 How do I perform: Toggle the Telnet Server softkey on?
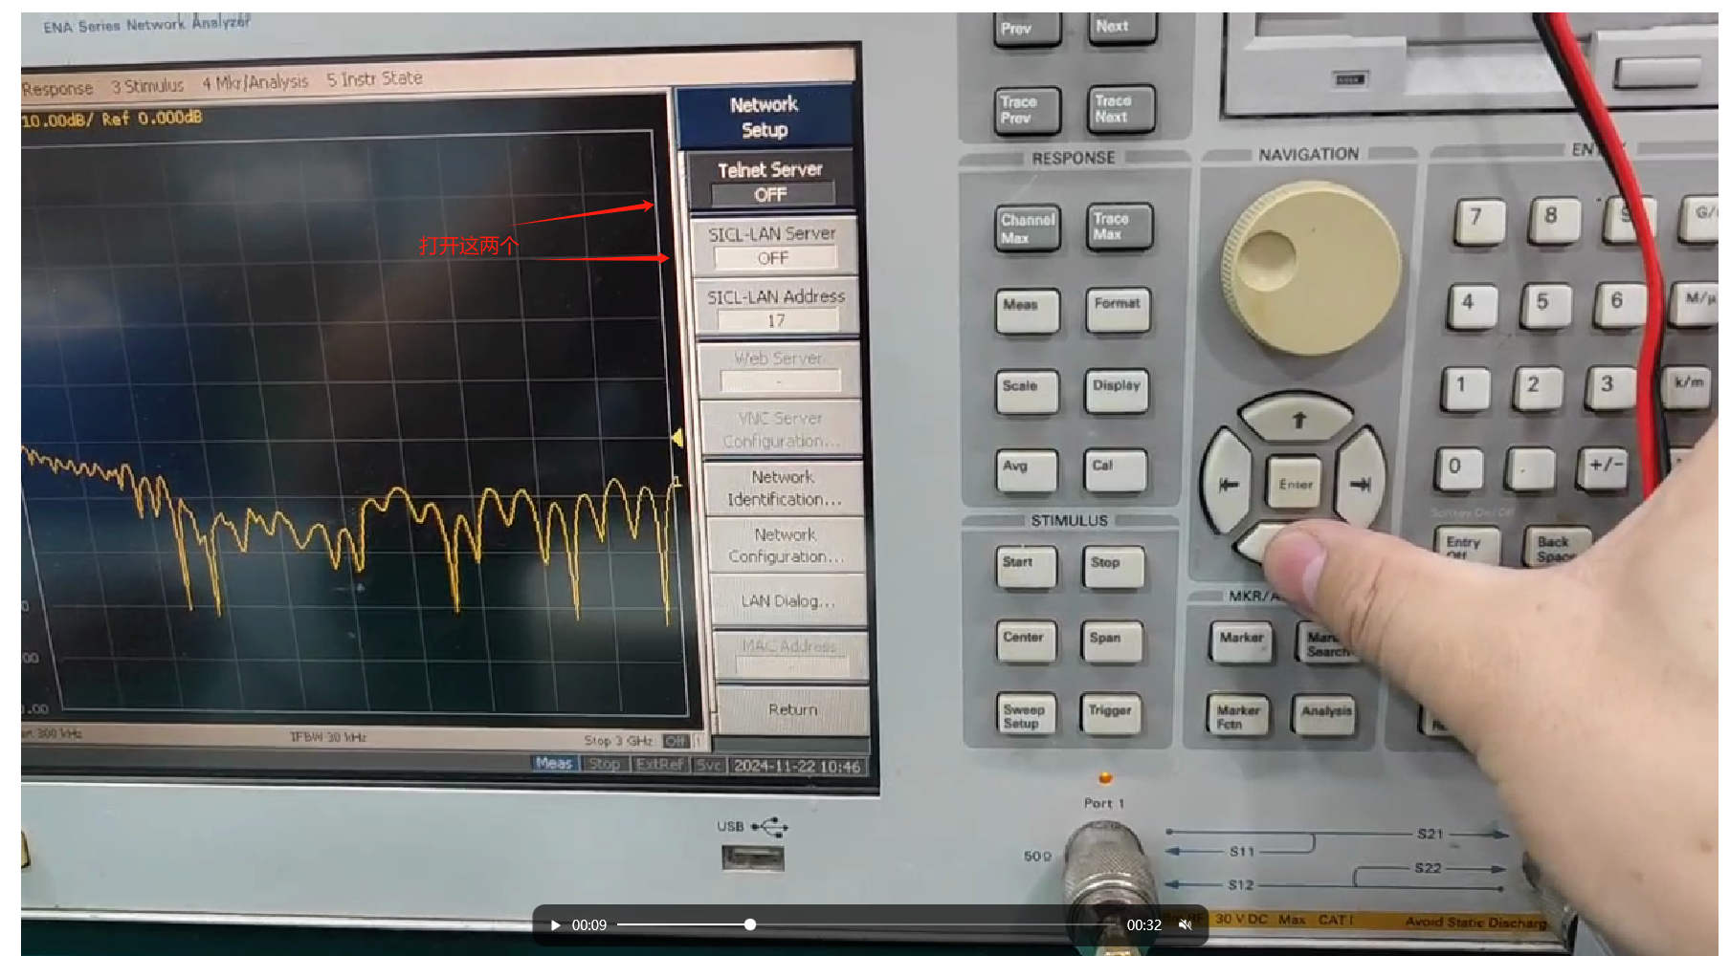(770, 182)
